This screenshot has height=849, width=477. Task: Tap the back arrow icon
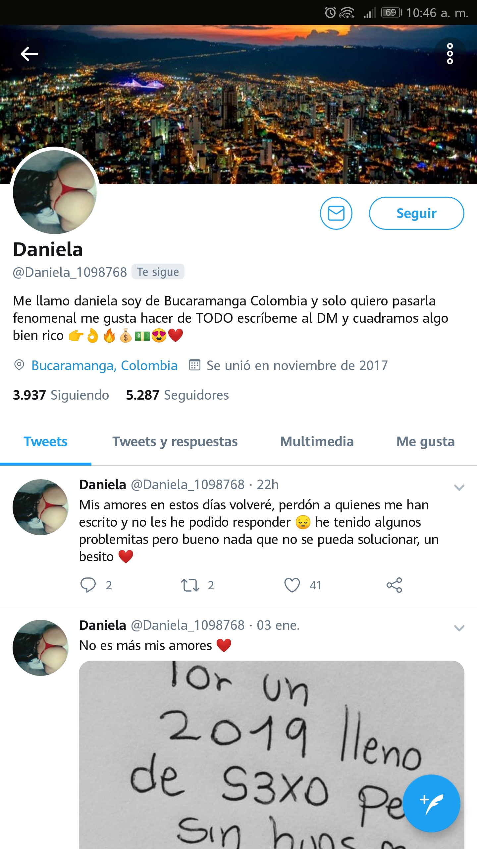coord(29,54)
